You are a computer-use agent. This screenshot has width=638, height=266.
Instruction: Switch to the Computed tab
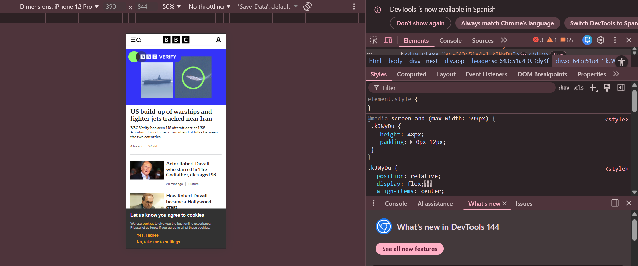411,74
